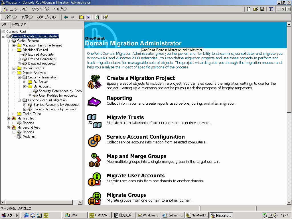Click the Create a Migration Project icon
Viewport: 292px width, 219px height.
pos(95,82)
